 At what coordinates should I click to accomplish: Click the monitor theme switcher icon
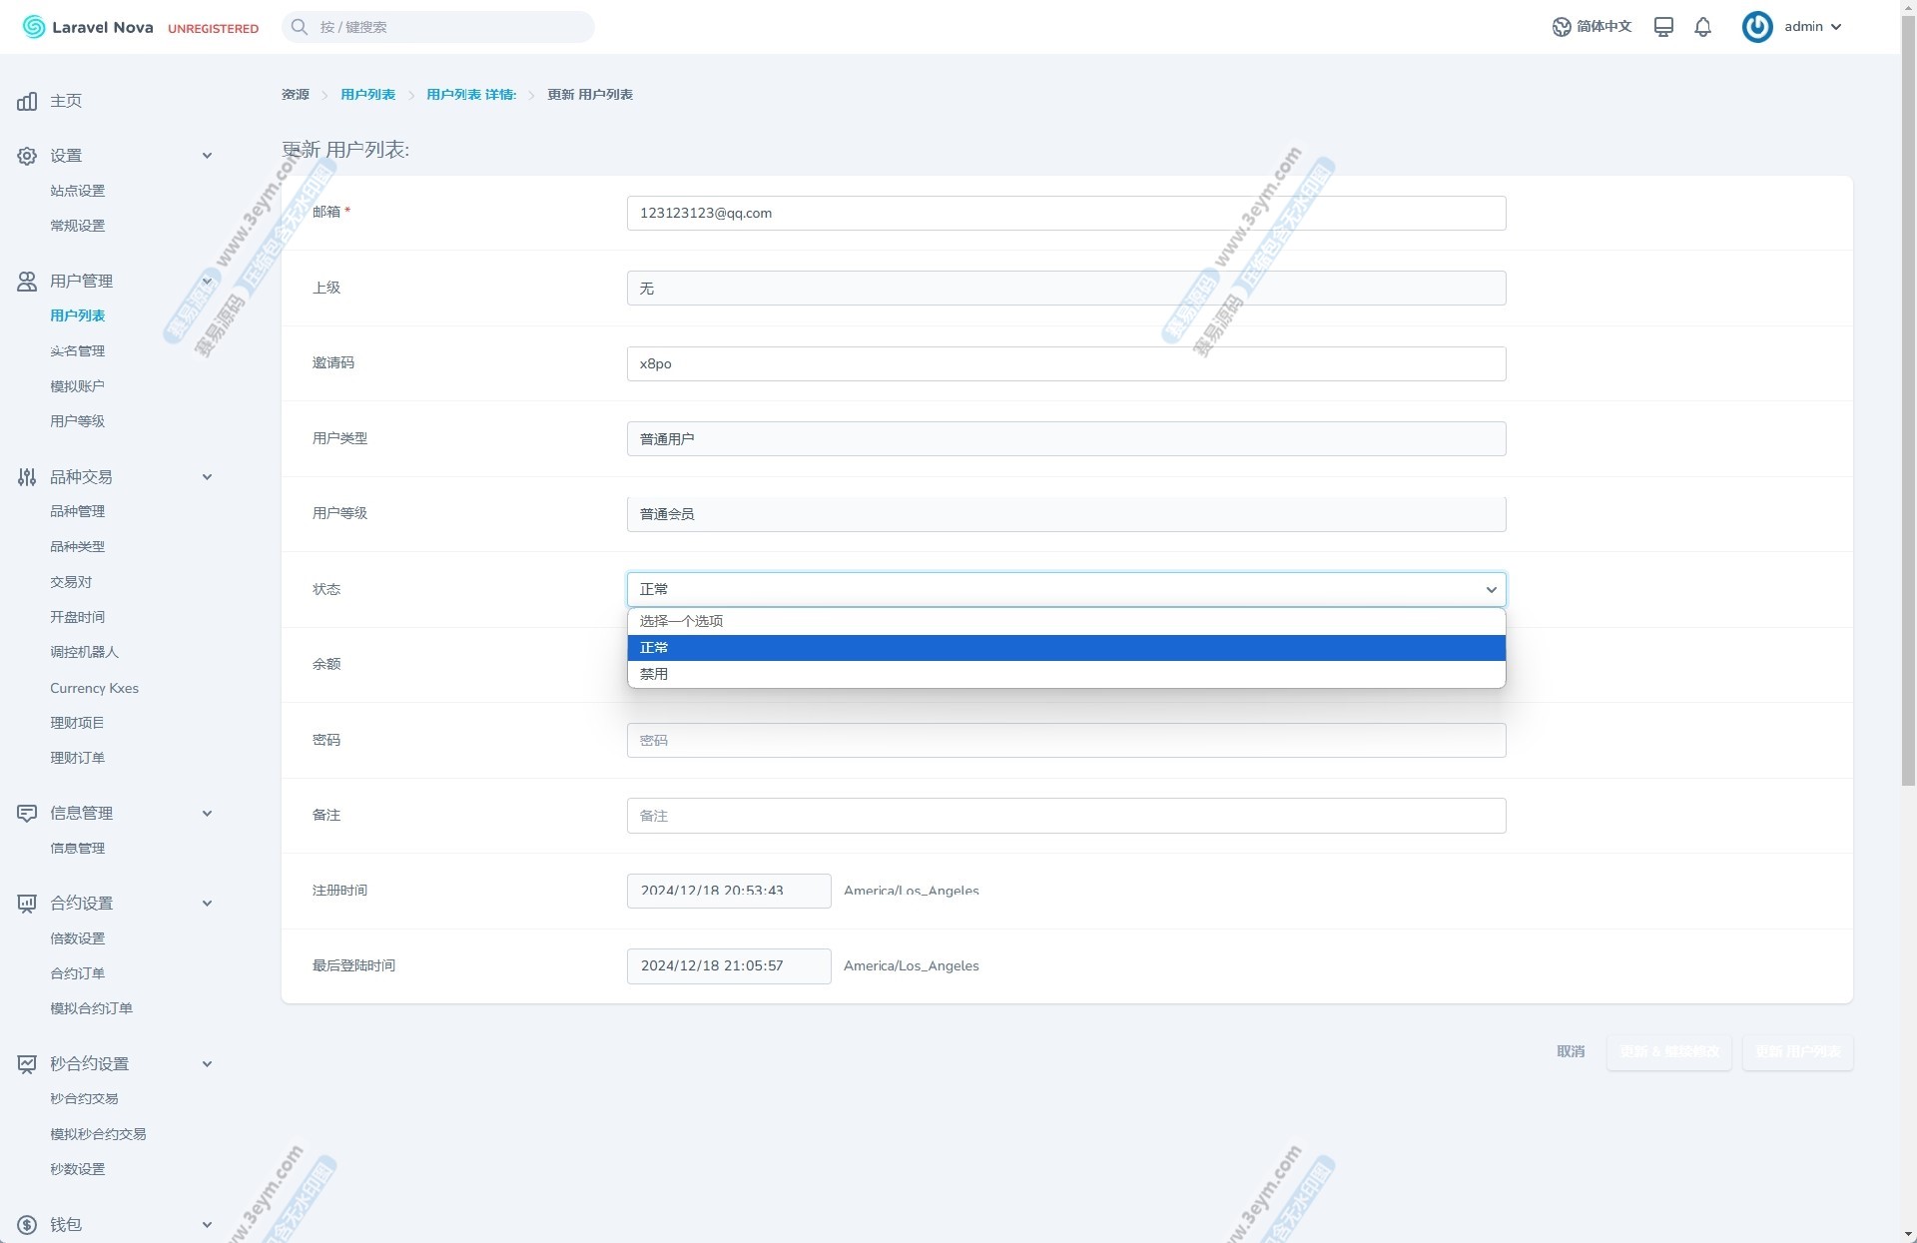coord(1663,27)
